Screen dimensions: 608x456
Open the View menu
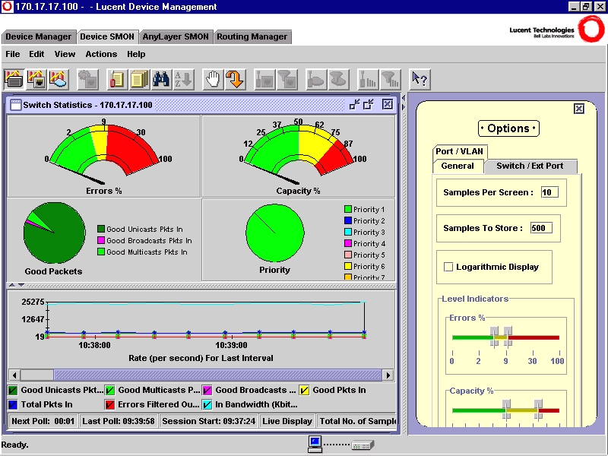[64, 54]
